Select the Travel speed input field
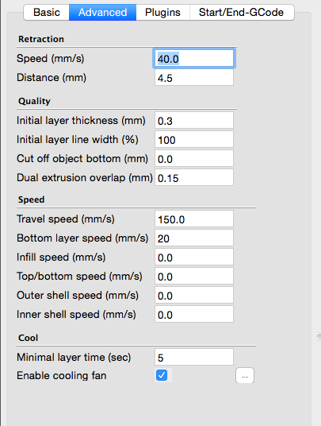Image resolution: width=321 pixels, height=426 pixels. [x=194, y=219]
